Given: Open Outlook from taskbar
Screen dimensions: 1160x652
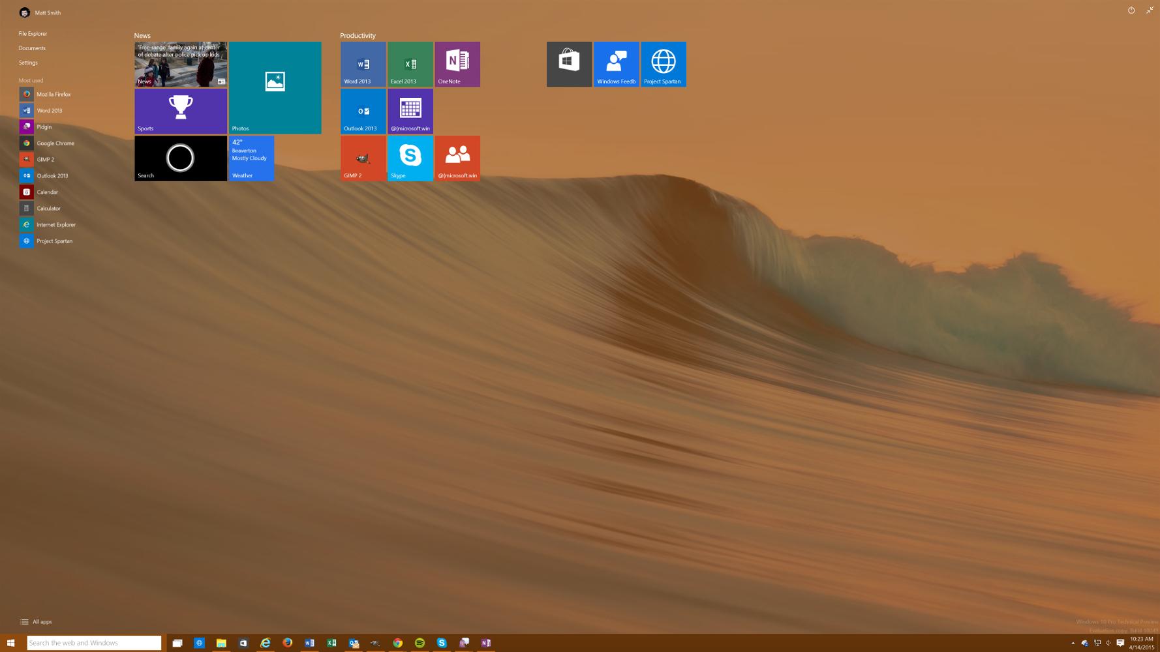Looking at the screenshot, I should (x=354, y=643).
